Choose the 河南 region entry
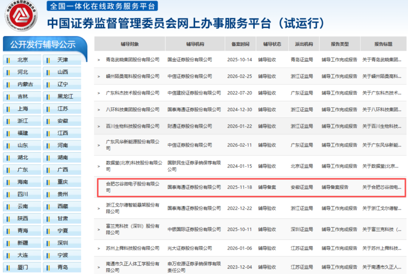This screenshot has width=408, height=274. pos(62,145)
